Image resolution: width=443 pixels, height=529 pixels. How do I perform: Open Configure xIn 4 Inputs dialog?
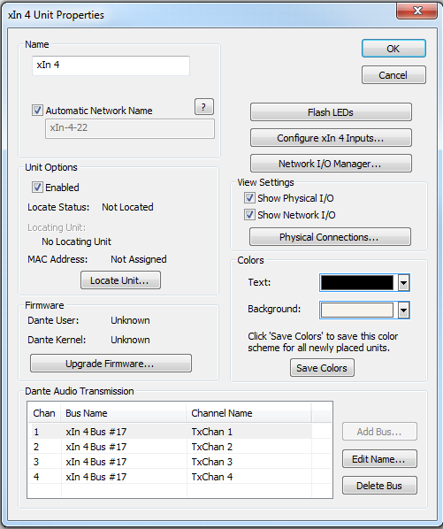point(331,138)
